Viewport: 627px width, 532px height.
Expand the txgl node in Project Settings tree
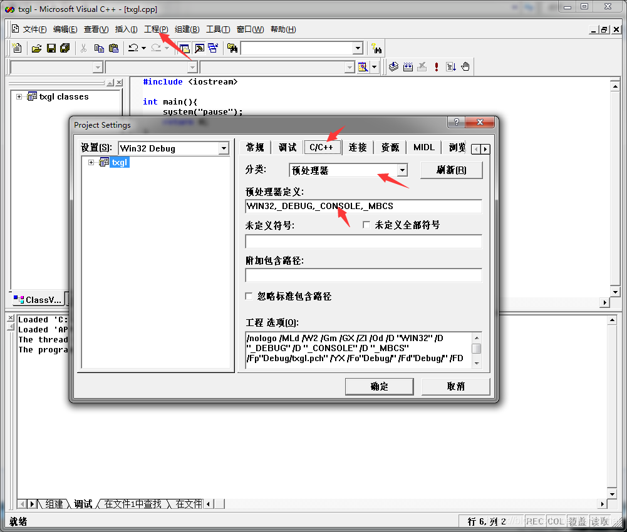[91, 162]
